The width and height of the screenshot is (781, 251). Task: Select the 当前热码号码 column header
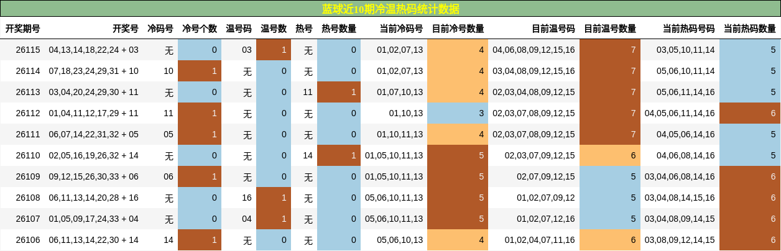click(x=688, y=29)
